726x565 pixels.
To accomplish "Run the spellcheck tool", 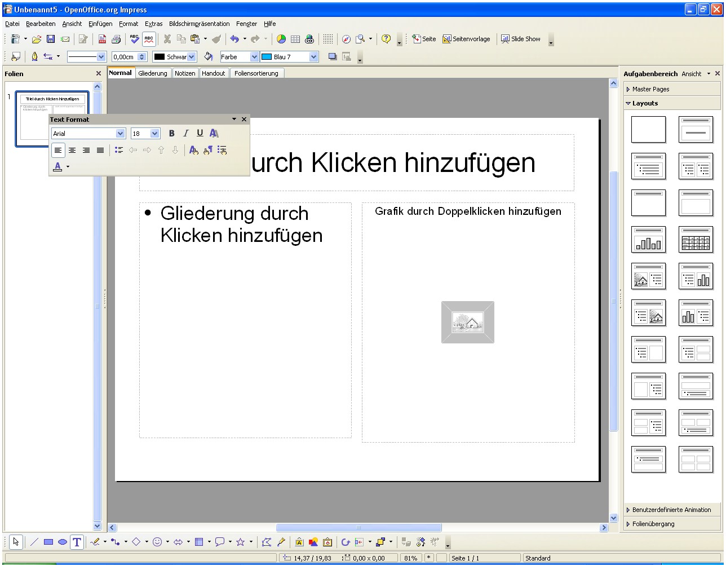I will click(x=134, y=39).
